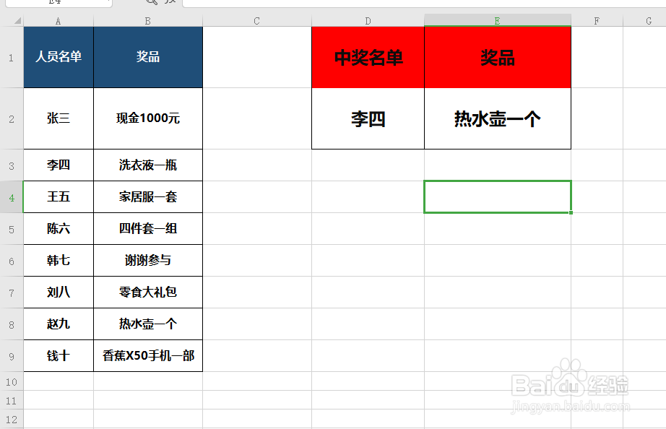This screenshot has width=666, height=429.
Task: Select highlighted column E header
Action: coord(498,20)
